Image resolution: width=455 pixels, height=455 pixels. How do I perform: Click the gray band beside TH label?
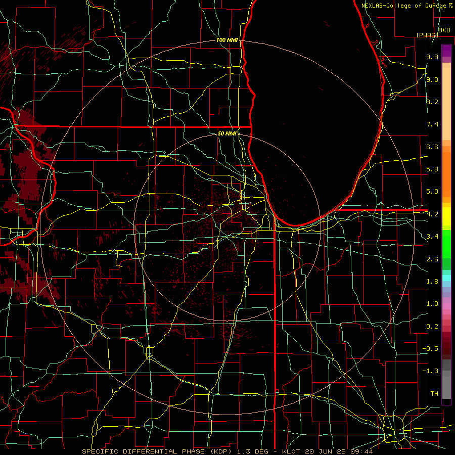[x=446, y=387]
